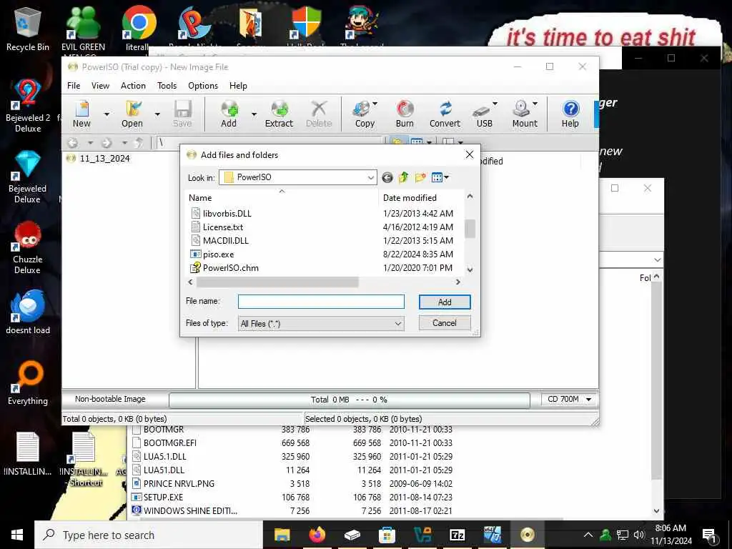Open Firefox from the taskbar

pyautogui.click(x=317, y=535)
